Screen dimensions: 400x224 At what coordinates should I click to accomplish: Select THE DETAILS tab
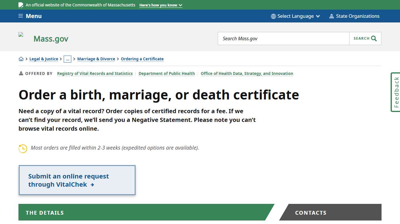pyautogui.click(x=45, y=213)
